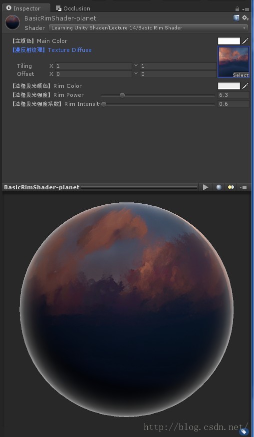
Task: Edit the Tiling Y field
Action: point(178,66)
